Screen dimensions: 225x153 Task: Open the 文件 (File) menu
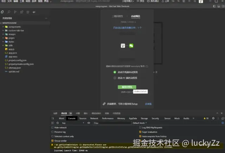pos(9,1)
